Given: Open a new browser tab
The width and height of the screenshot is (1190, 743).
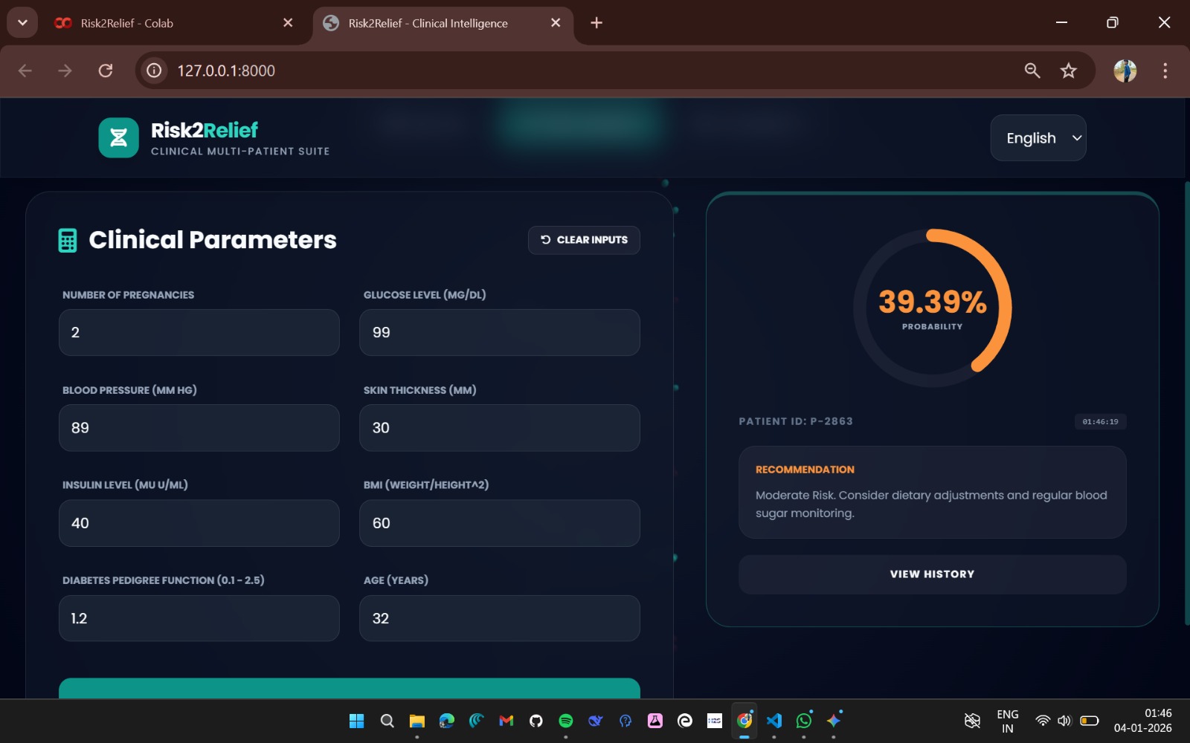Looking at the screenshot, I should tap(596, 23).
